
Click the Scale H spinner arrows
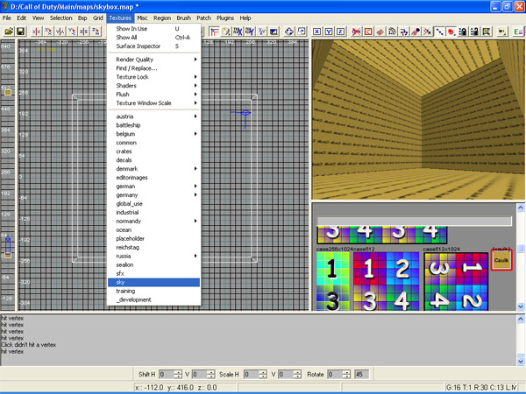[x=263, y=374]
